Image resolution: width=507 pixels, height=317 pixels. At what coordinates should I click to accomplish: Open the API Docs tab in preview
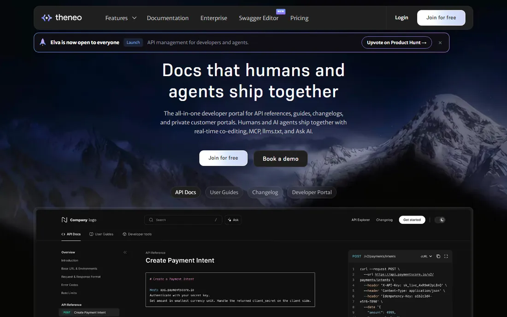click(x=71, y=234)
